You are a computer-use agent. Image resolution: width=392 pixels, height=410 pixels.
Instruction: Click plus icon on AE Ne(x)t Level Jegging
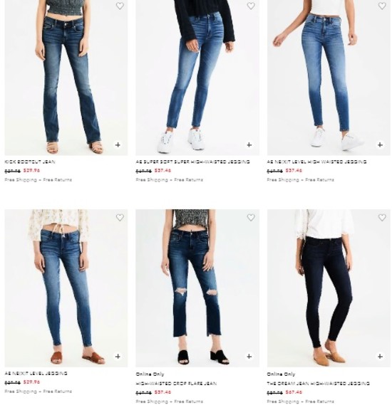(x=118, y=356)
